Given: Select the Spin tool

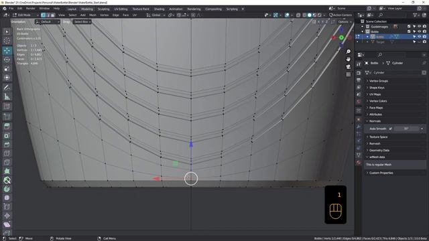Looking at the screenshot, I should tap(7, 189).
